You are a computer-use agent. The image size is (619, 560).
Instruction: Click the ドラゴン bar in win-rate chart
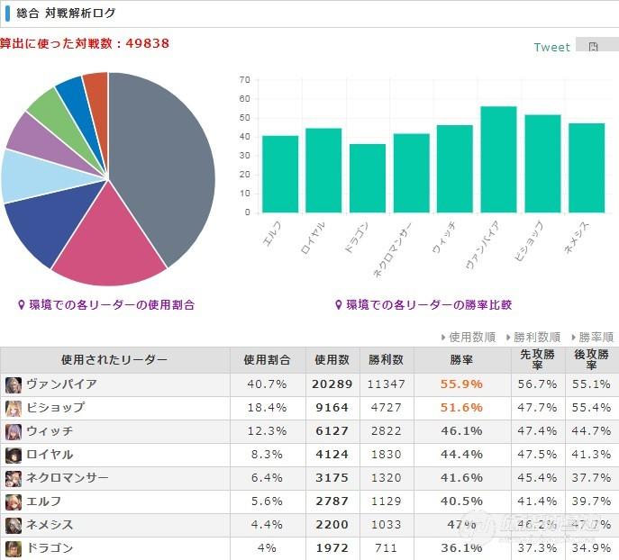368,178
